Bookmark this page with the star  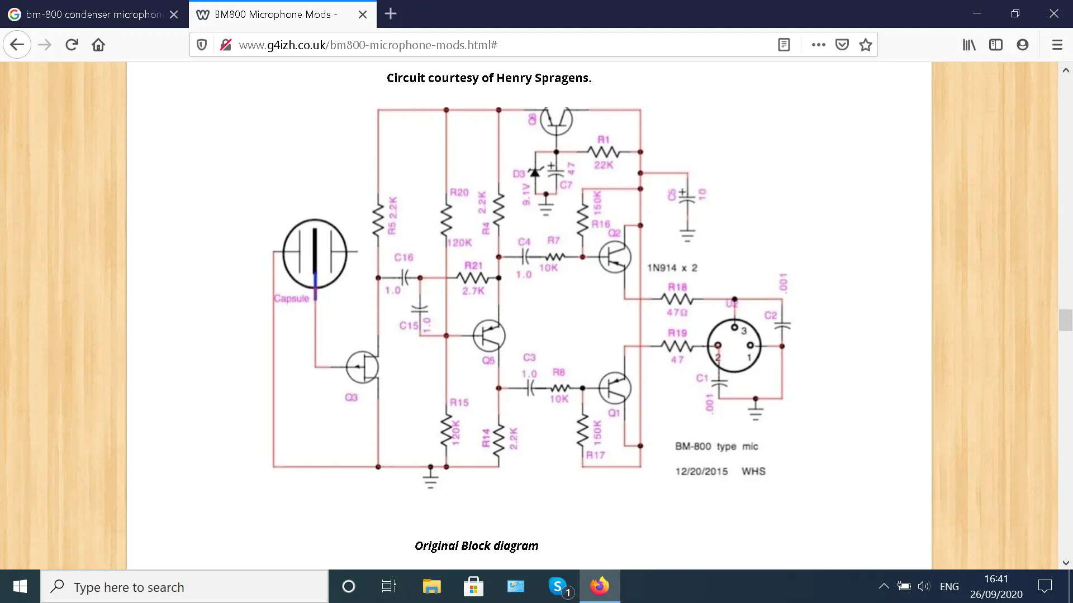click(x=866, y=45)
